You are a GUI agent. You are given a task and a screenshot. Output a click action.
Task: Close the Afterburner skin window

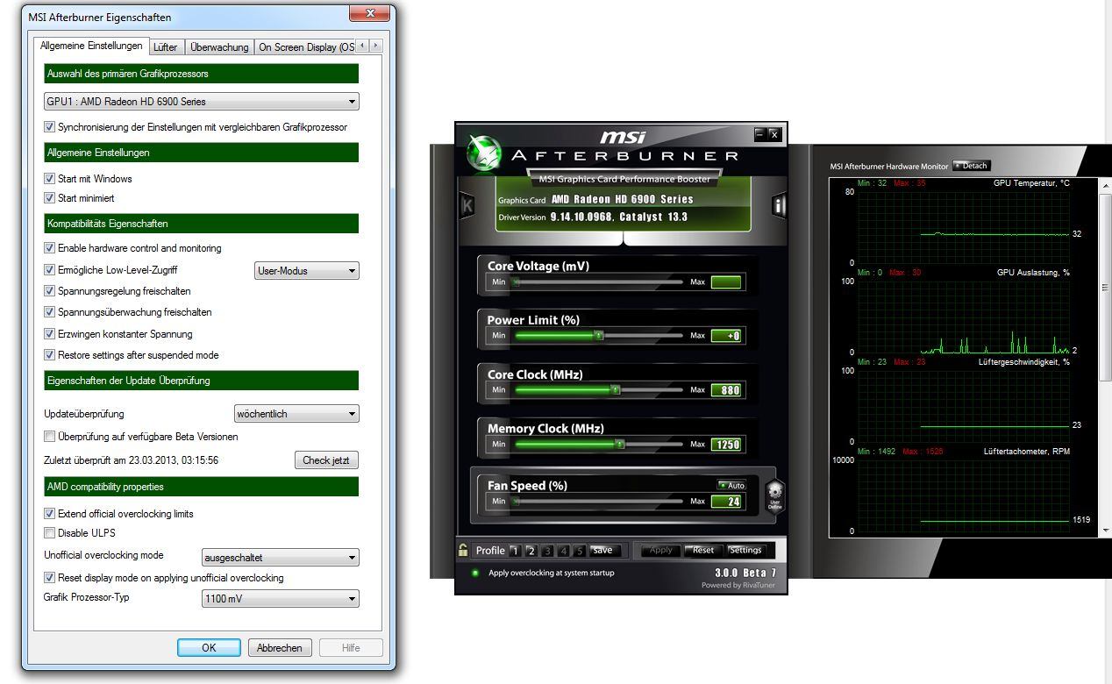(774, 134)
